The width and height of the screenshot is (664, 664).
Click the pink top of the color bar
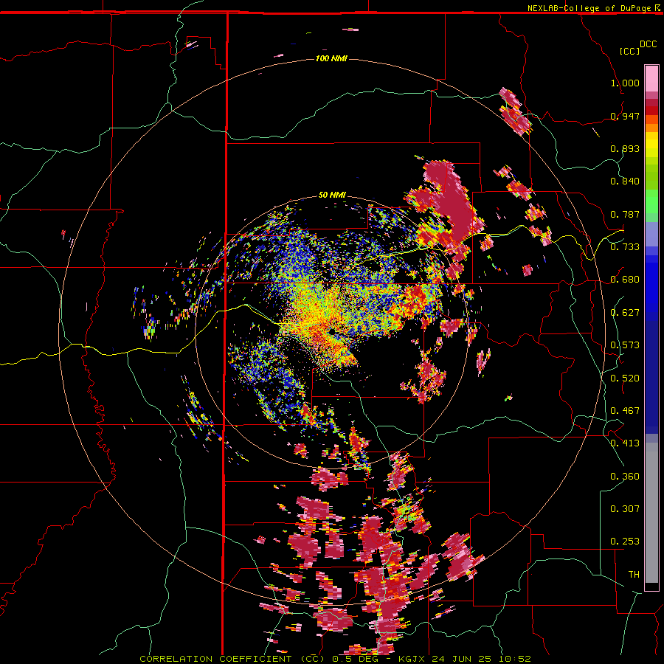tap(651, 78)
